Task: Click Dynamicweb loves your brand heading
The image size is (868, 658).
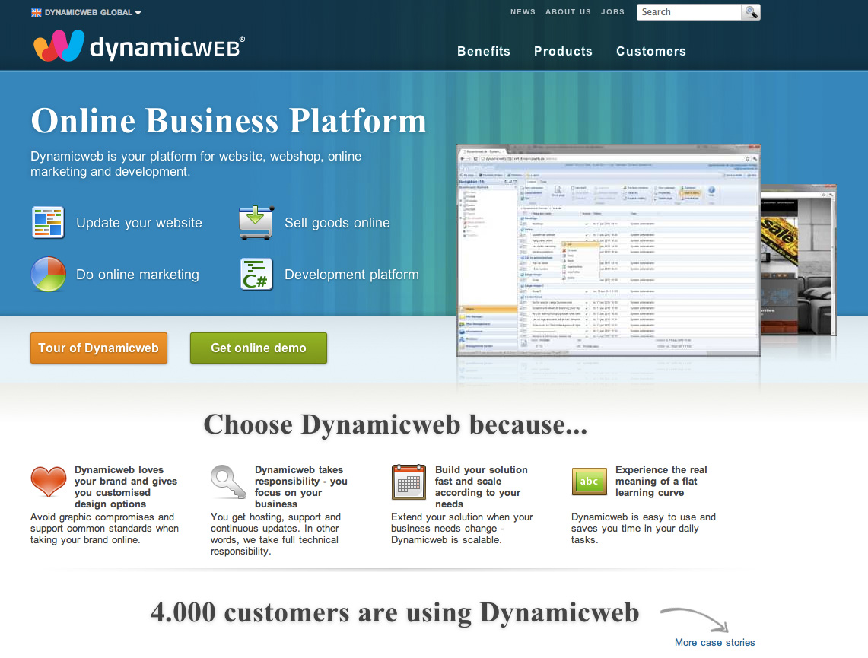Action: pyautogui.click(x=126, y=487)
